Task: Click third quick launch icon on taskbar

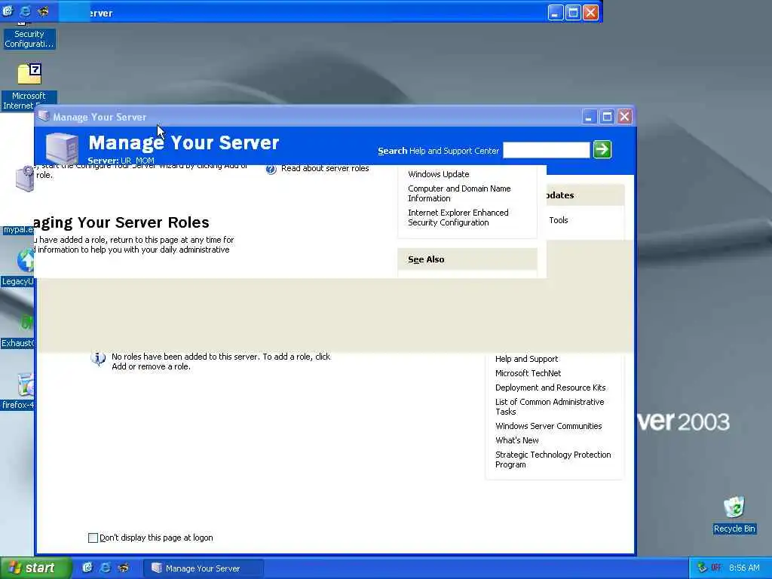Action: (123, 568)
